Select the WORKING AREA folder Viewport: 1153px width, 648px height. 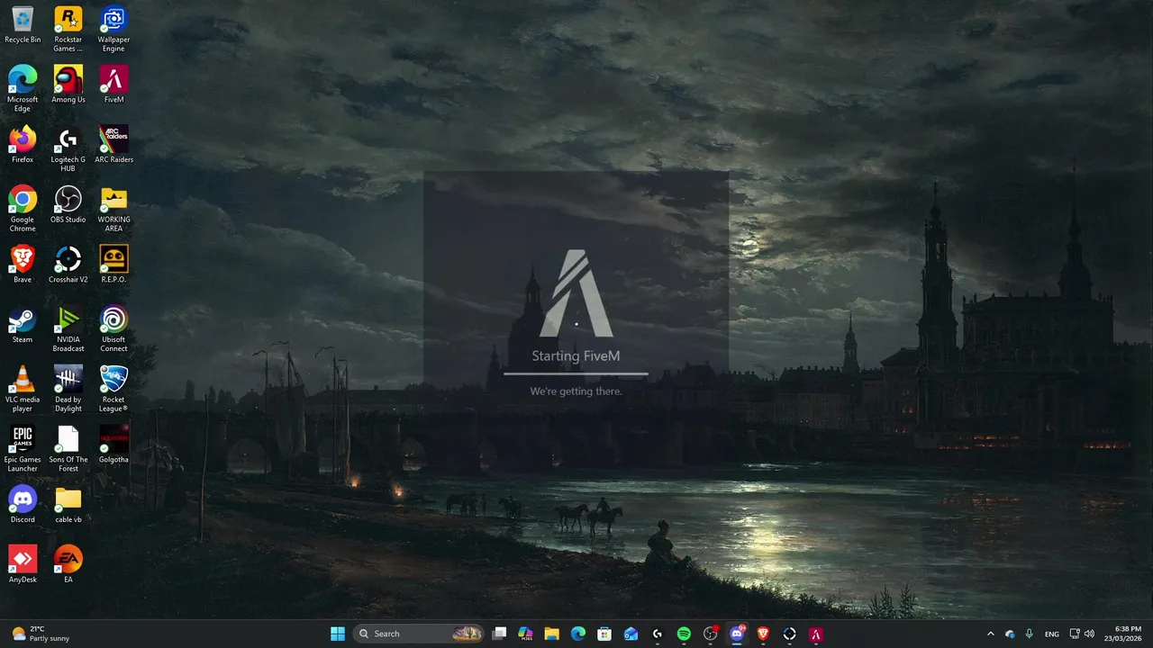pyautogui.click(x=113, y=209)
